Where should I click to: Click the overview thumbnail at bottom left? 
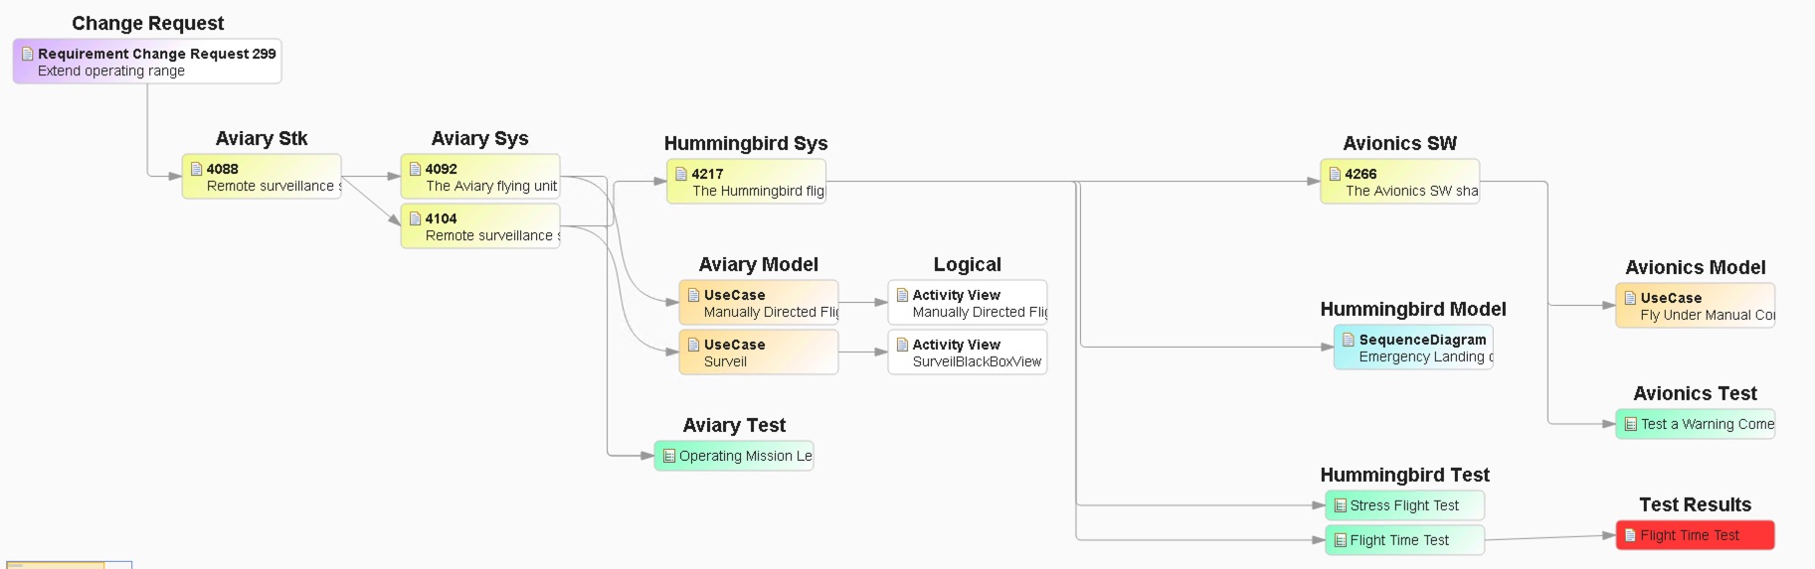[x=68, y=564]
